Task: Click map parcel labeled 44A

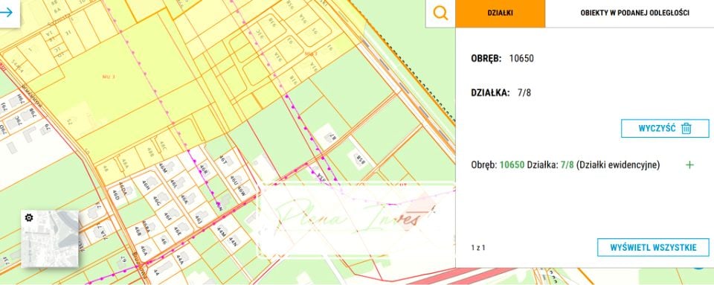Action: point(179,259)
